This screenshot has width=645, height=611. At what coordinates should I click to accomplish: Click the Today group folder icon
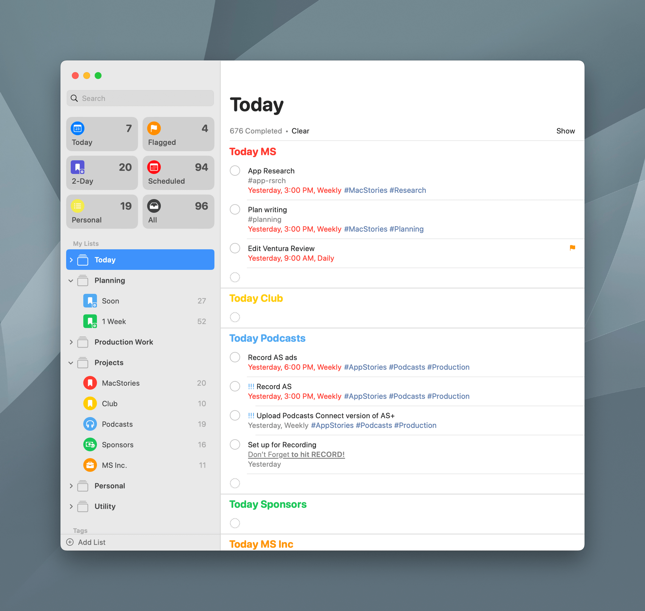(83, 260)
